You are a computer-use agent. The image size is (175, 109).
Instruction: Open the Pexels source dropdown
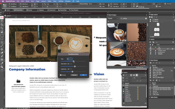point(113,19)
